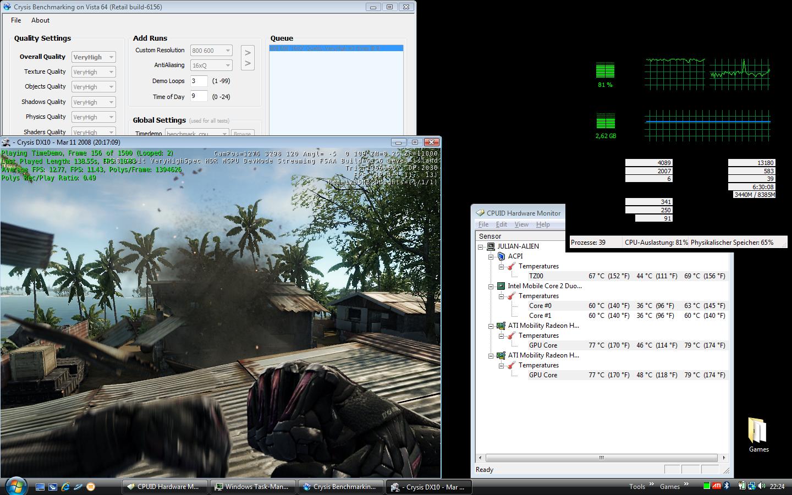The height and width of the screenshot is (495, 792).
Task: Open About menu in Crysis Benchmarking
Action: point(40,20)
